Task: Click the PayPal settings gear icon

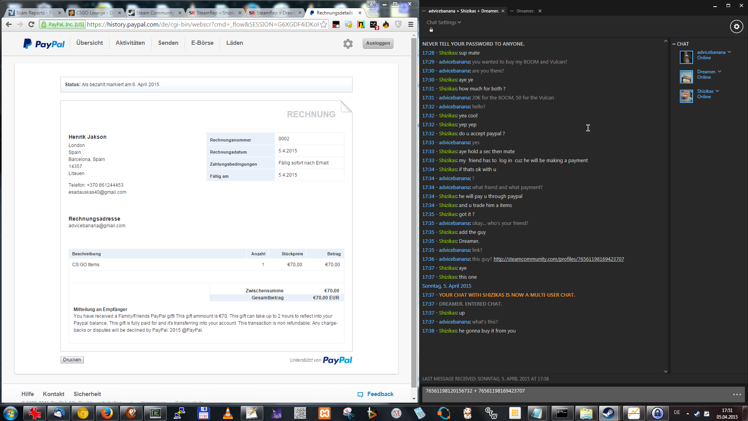Action: click(x=348, y=44)
